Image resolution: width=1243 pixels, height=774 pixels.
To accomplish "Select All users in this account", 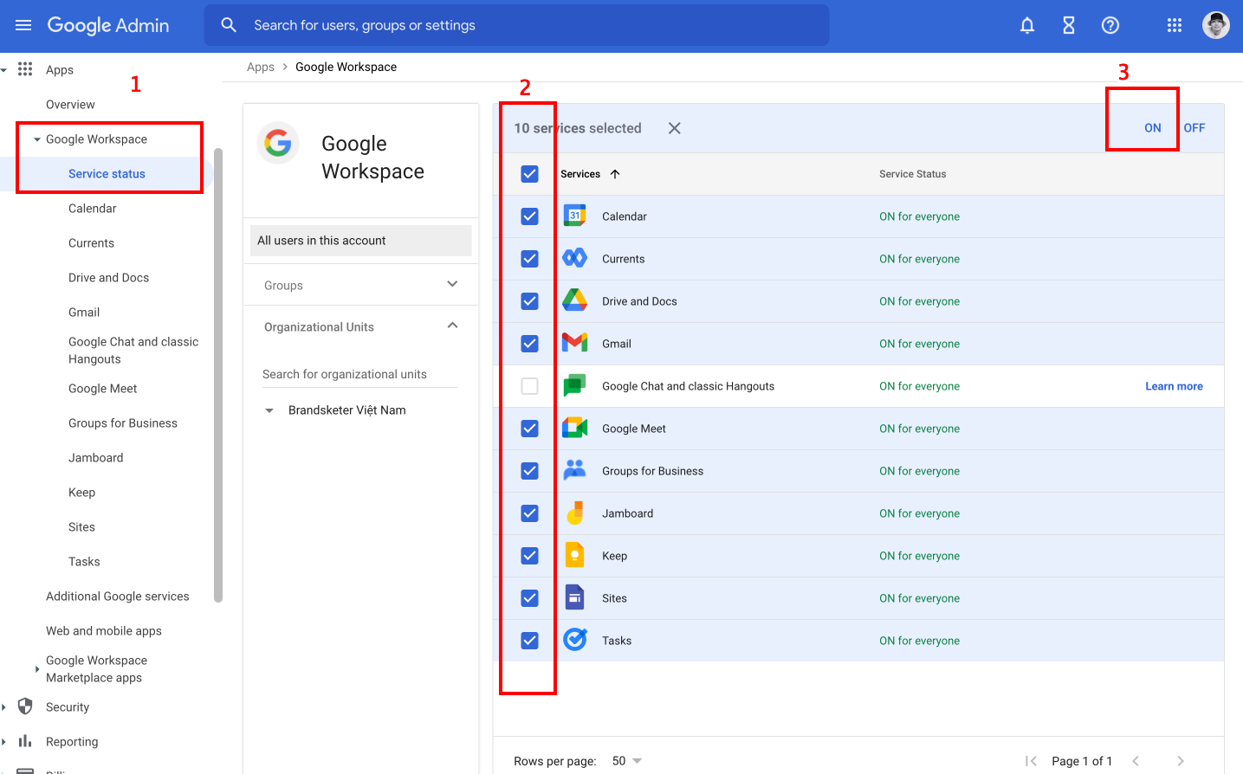I will coord(361,241).
